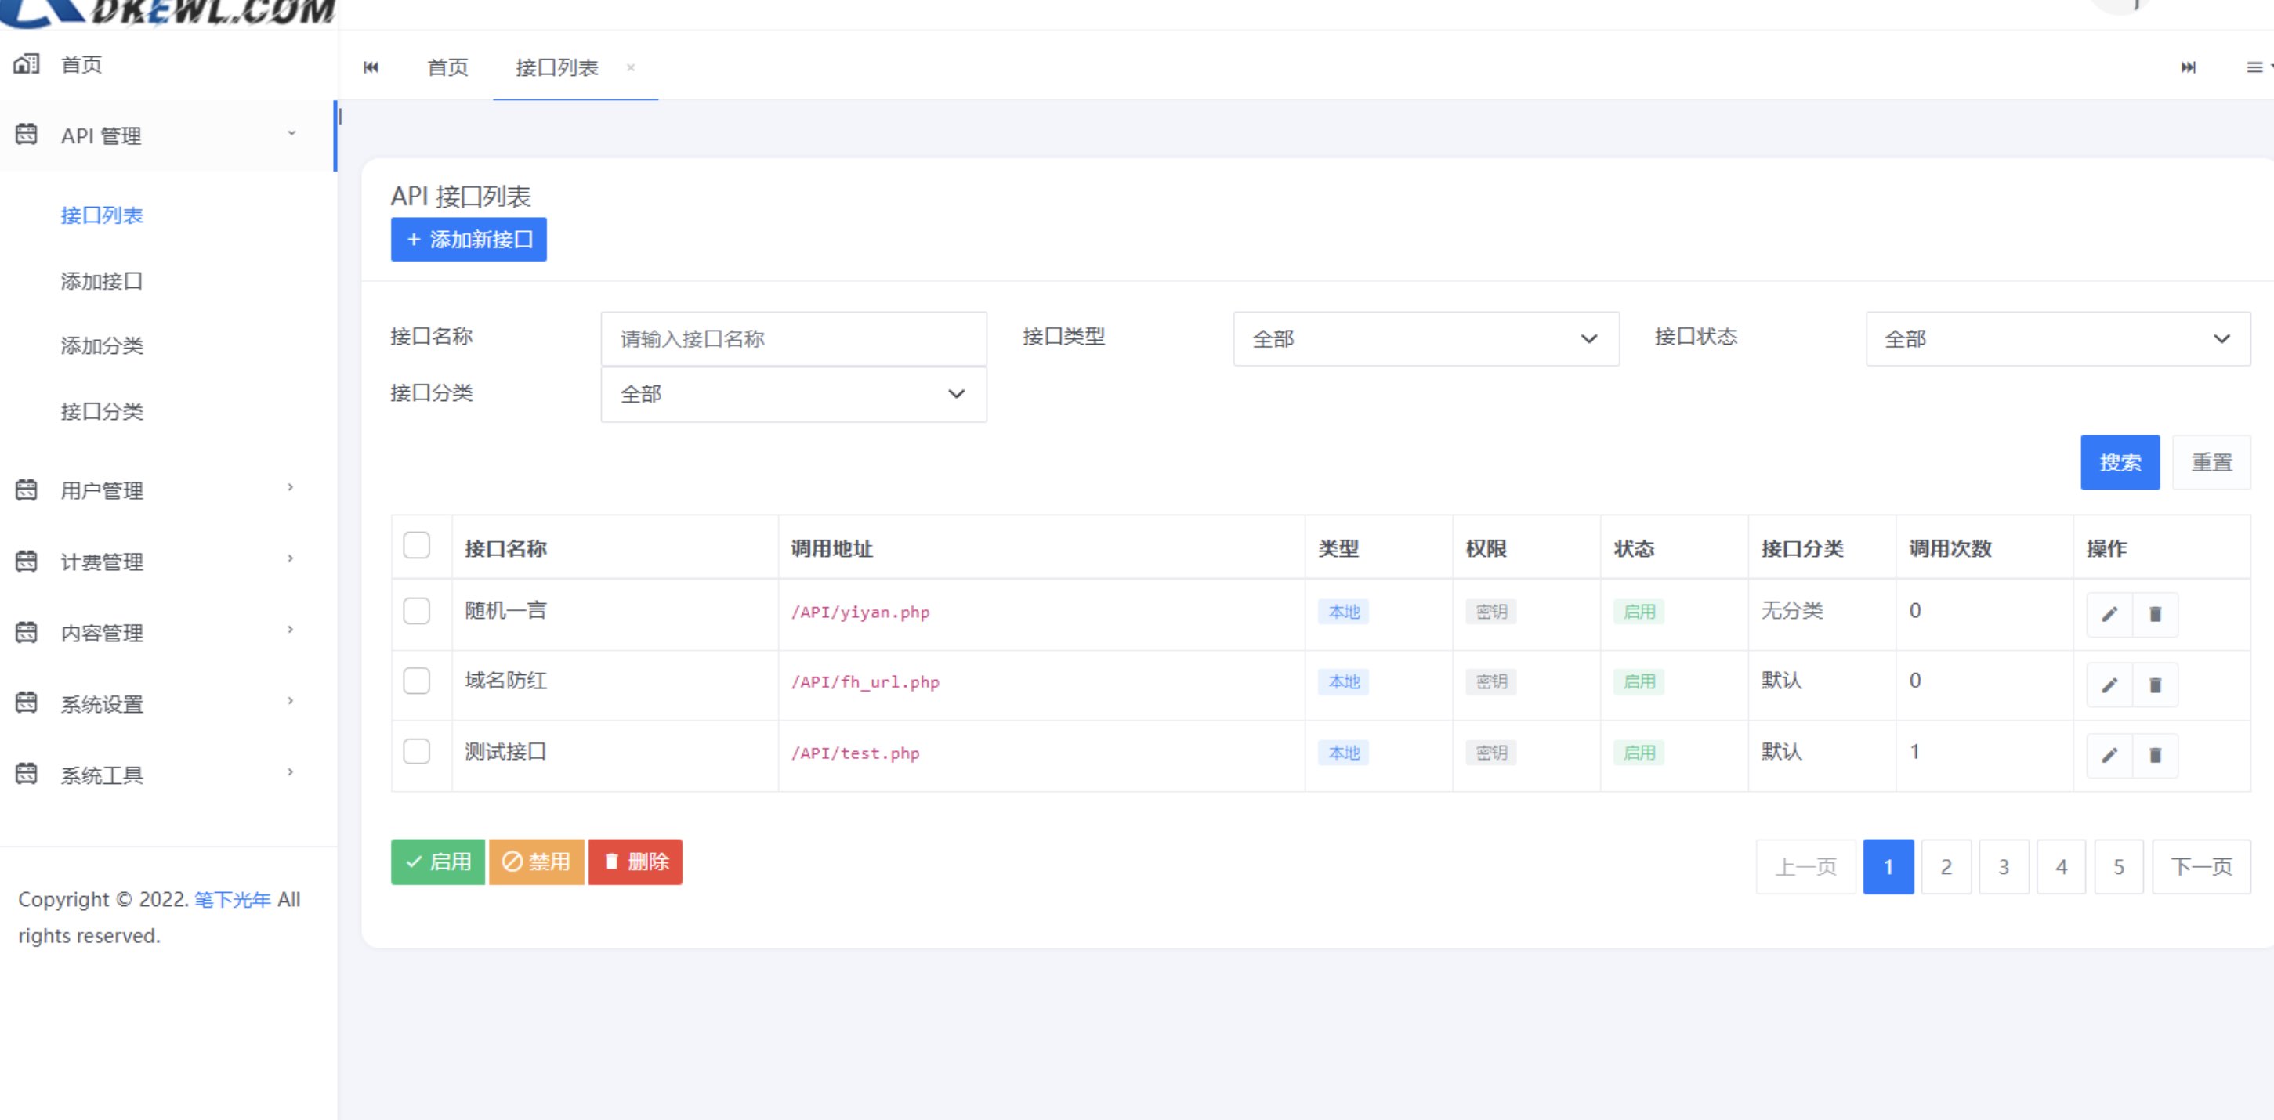This screenshot has width=2274, height=1120.
Task: Click the trash icon for 随机一言 row
Action: (2155, 614)
